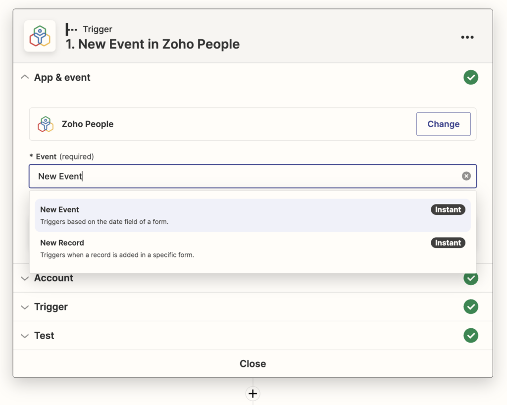Screen dimensions: 507x405
Task: Click description 'Triggers when a record is added'
Action: click(117, 255)
